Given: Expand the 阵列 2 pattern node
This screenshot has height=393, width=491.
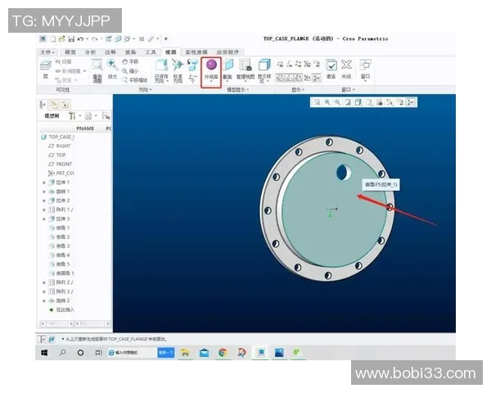Looking at the screenshot, I should [44, 282].
